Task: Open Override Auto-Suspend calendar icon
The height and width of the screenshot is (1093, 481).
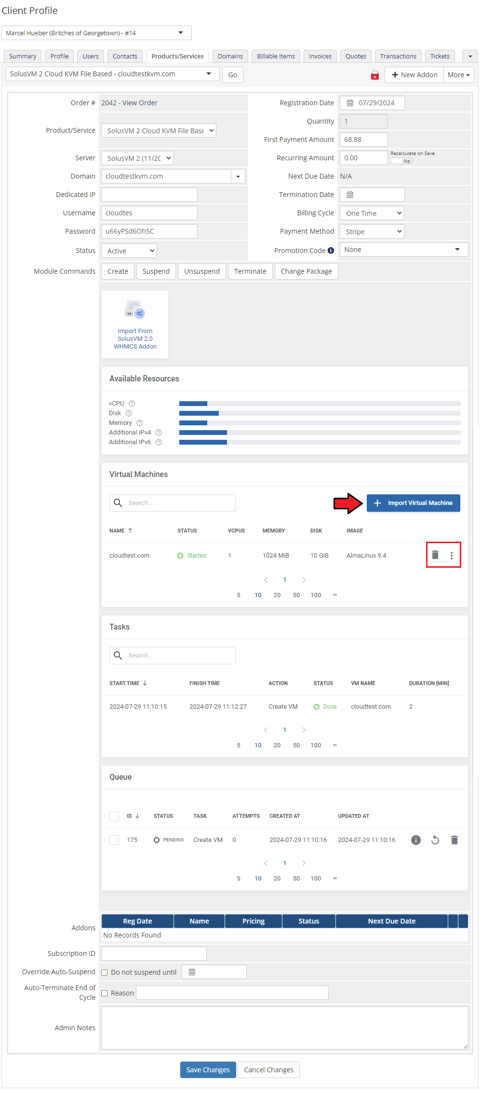Action: 192,972
